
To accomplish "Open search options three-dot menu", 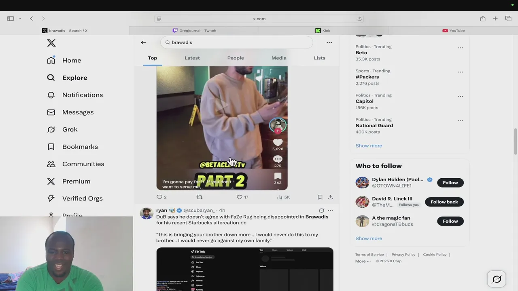I will 329,42.
